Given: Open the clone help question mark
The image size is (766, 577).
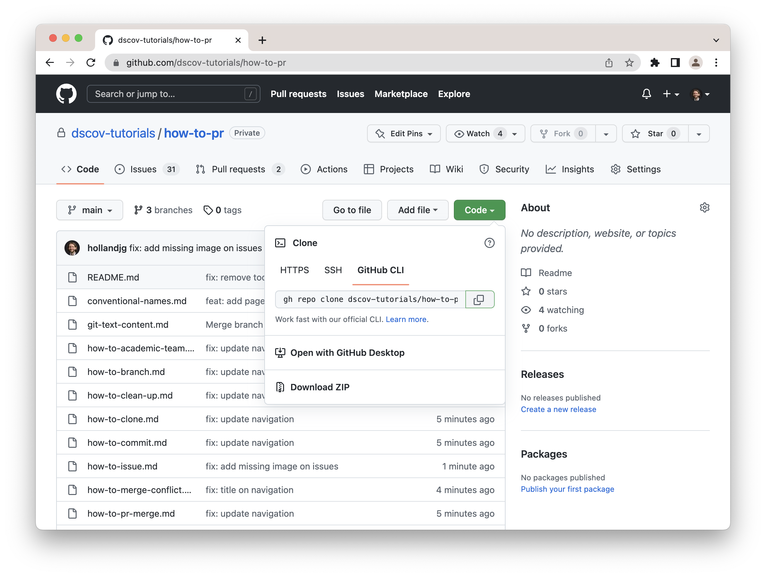Looking at the screenshot, I should point(489,243).
